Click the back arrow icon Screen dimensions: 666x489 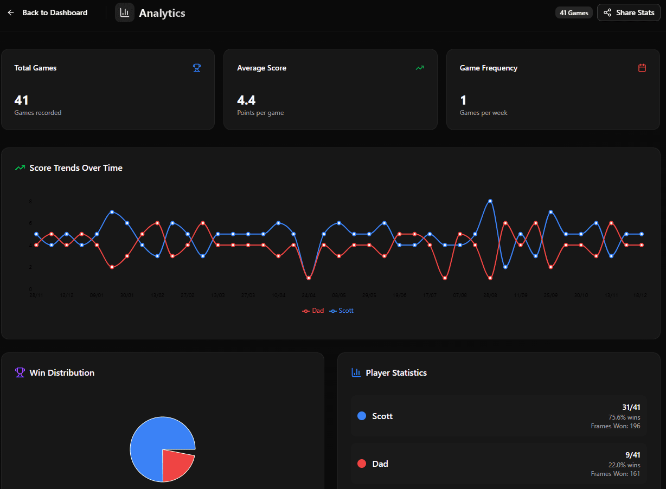11,12
